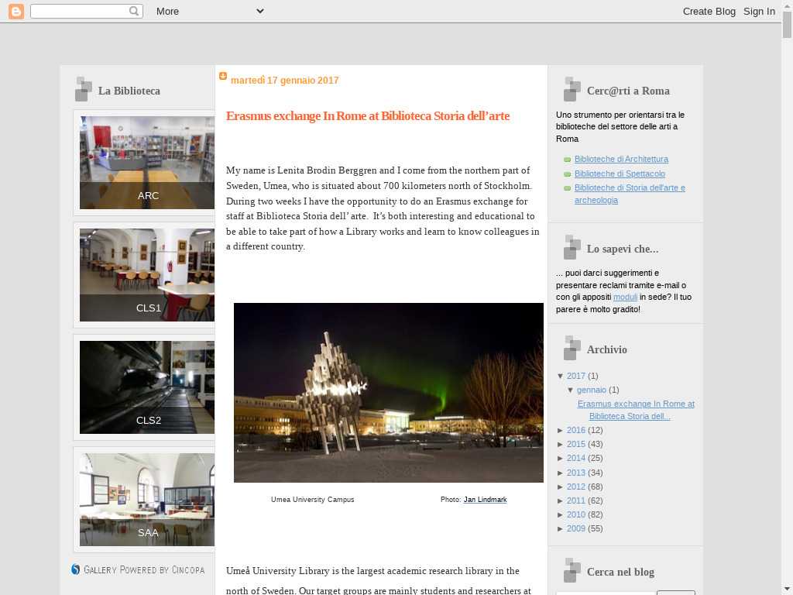Screen dimensions: 793x595
Task: Open the SAA gallery thumbnail
Action: (147, 498)
